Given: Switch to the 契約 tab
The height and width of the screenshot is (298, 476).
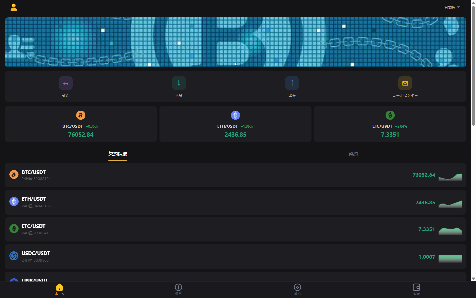Looking at the screenshot, I should [x=353, y=154].
